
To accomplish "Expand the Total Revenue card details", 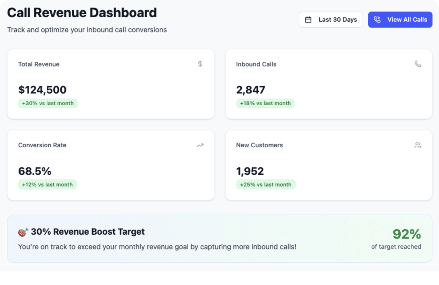I will pyautogui.click(x=111, y=84).
